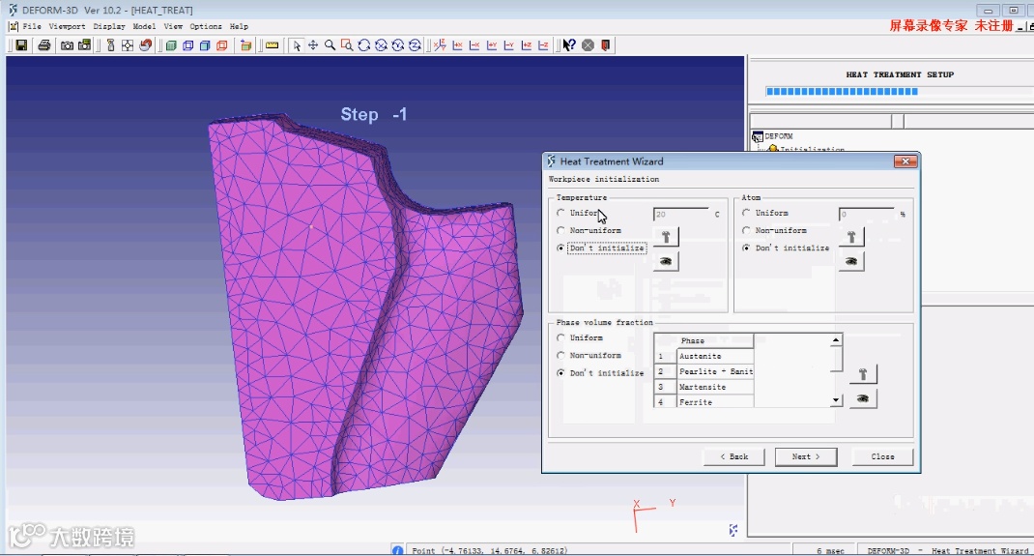Set view to +Z axis
The image size is (1034, 556).
[527, 44]
